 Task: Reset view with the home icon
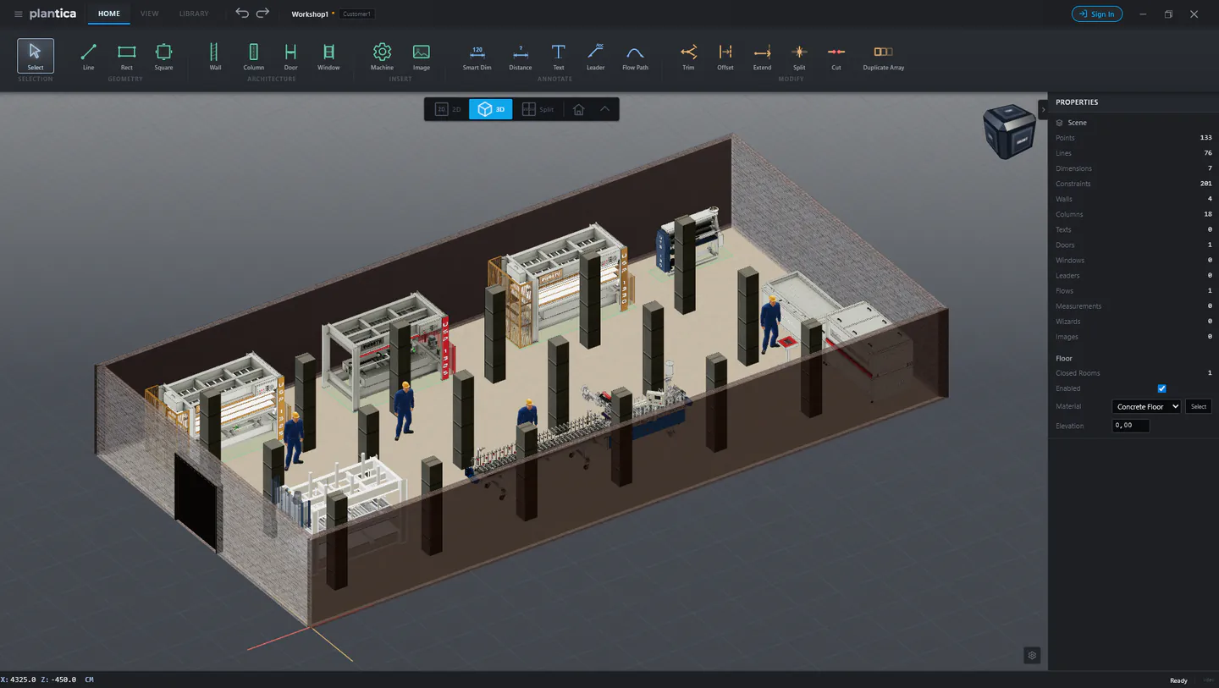(579, 109)
